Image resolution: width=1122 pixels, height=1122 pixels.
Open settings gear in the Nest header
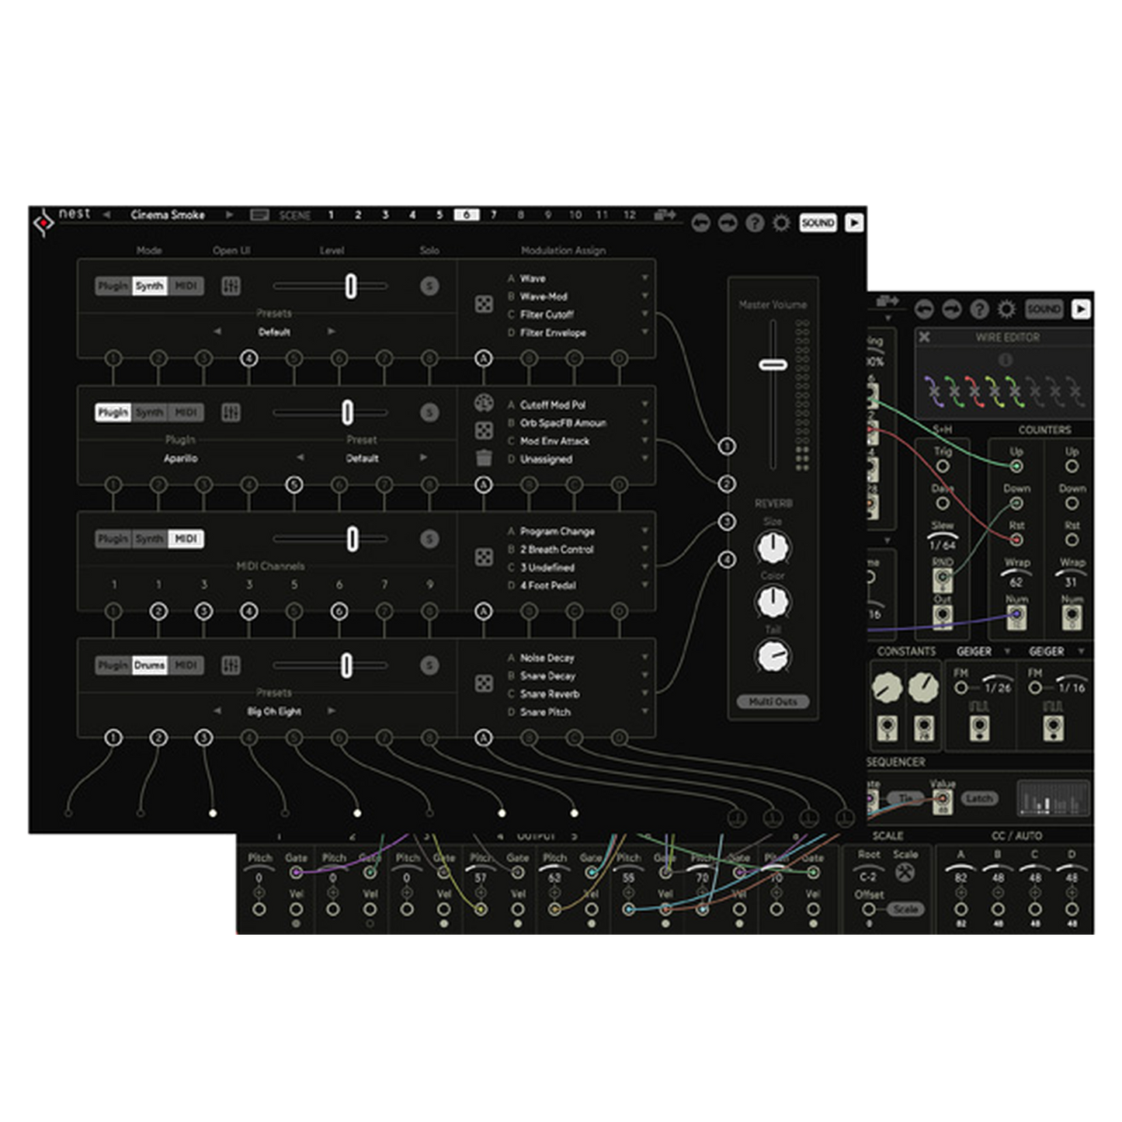click(781, 224)
